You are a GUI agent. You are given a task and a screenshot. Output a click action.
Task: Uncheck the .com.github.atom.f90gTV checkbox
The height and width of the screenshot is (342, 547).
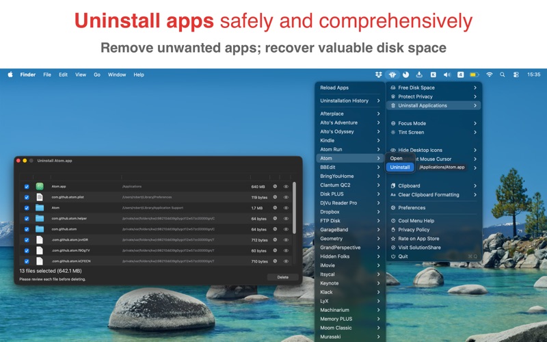coord(27,250)
